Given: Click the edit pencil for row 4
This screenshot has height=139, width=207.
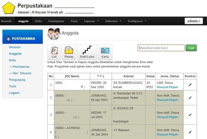Looking at the screenshot, I should [x=190, y=132].
